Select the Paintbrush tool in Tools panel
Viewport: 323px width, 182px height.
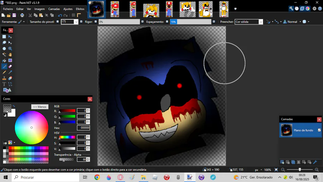click(4, 67)
